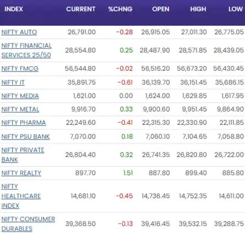The height and width of the screenshot is (233, 245).
Task: Select NIFTY METAL low value 9,864.90
Action: 230,109
